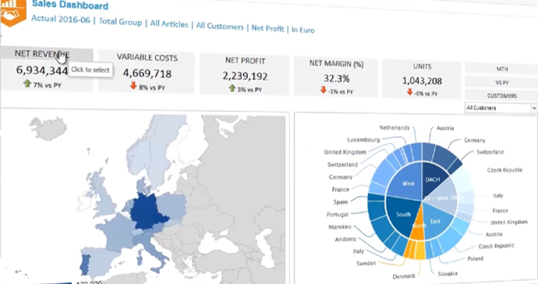Viewport: 538px width, 284px height.
Task: Click the MTH button
Action: 501,68
